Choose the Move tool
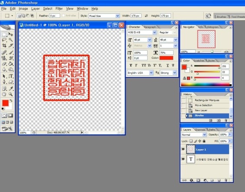The image size is (245, 192). tap(11, 34)
